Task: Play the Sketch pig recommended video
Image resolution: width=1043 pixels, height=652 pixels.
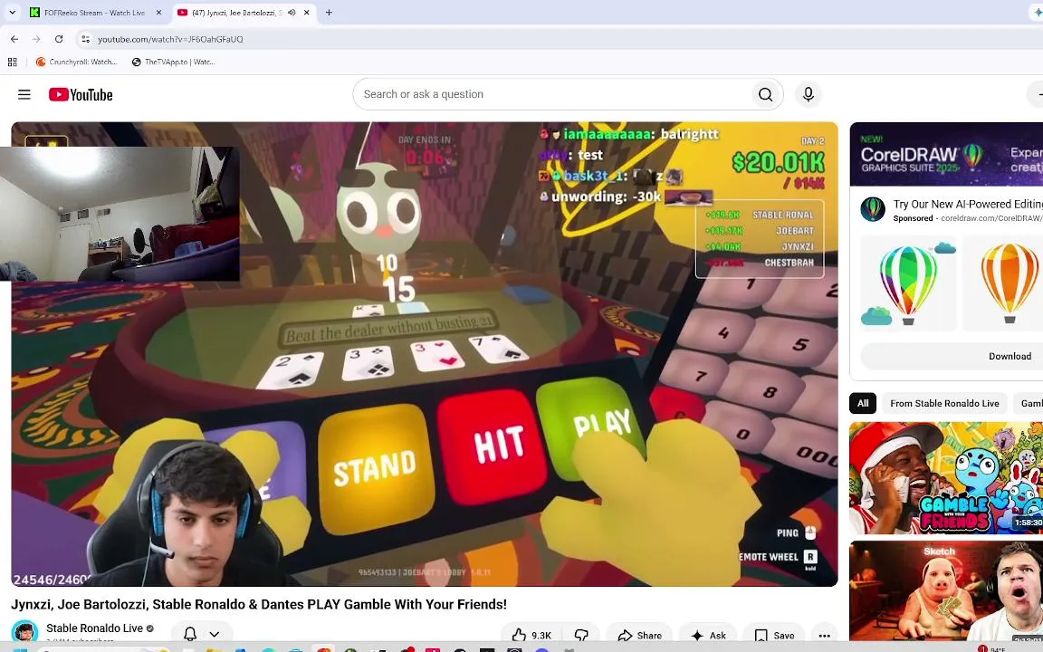Action: coord(946,590)
